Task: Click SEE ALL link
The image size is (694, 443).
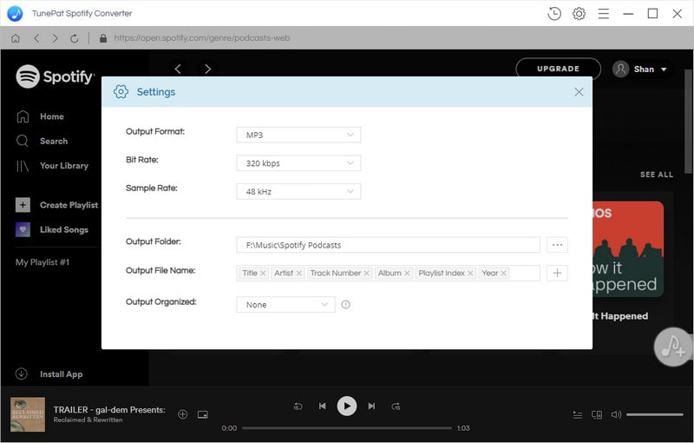Action: pos(657,175)
